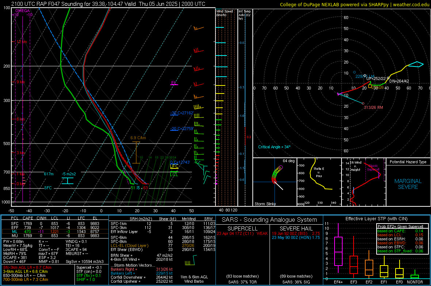Select the OMEGA label on the skew-T
This screenshot has height=286, width=431.
[23, 11]
